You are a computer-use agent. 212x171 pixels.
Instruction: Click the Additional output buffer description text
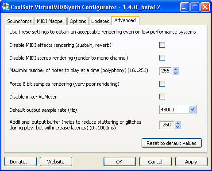click(75, 125)
